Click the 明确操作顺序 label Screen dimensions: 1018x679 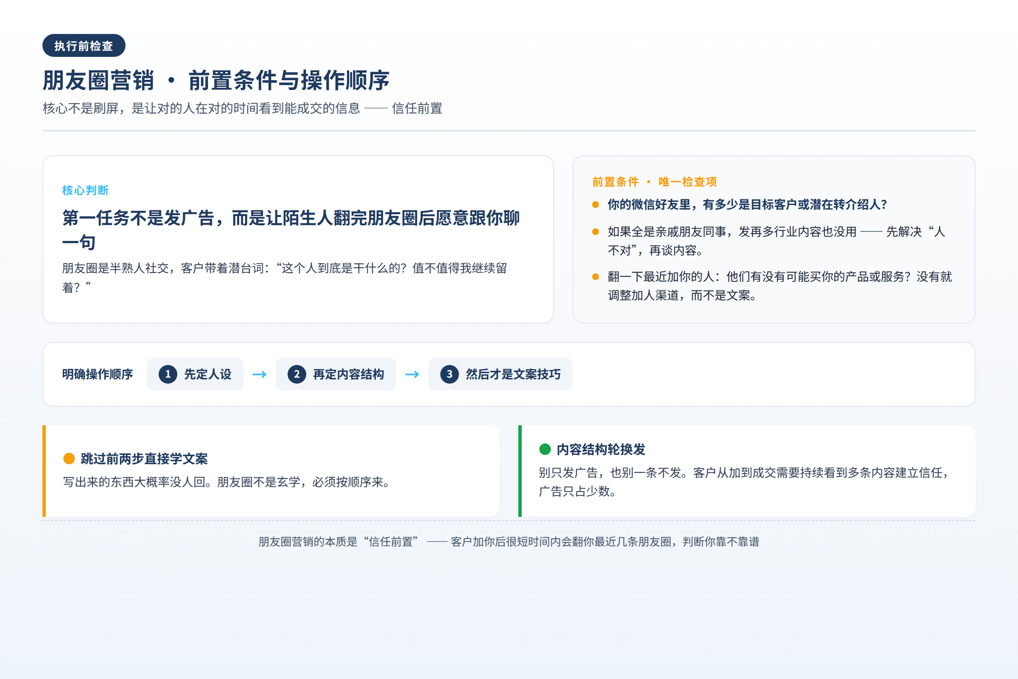pos(98,374)
